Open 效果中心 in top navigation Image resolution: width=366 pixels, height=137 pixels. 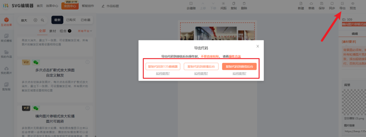click(52, 6)
